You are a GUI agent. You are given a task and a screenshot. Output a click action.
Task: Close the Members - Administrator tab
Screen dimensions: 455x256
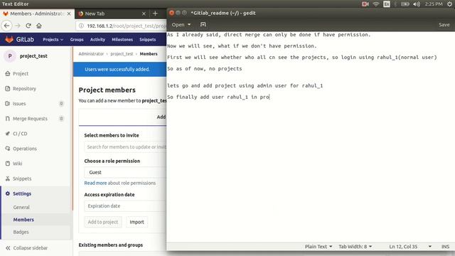[x=69, y=14]
